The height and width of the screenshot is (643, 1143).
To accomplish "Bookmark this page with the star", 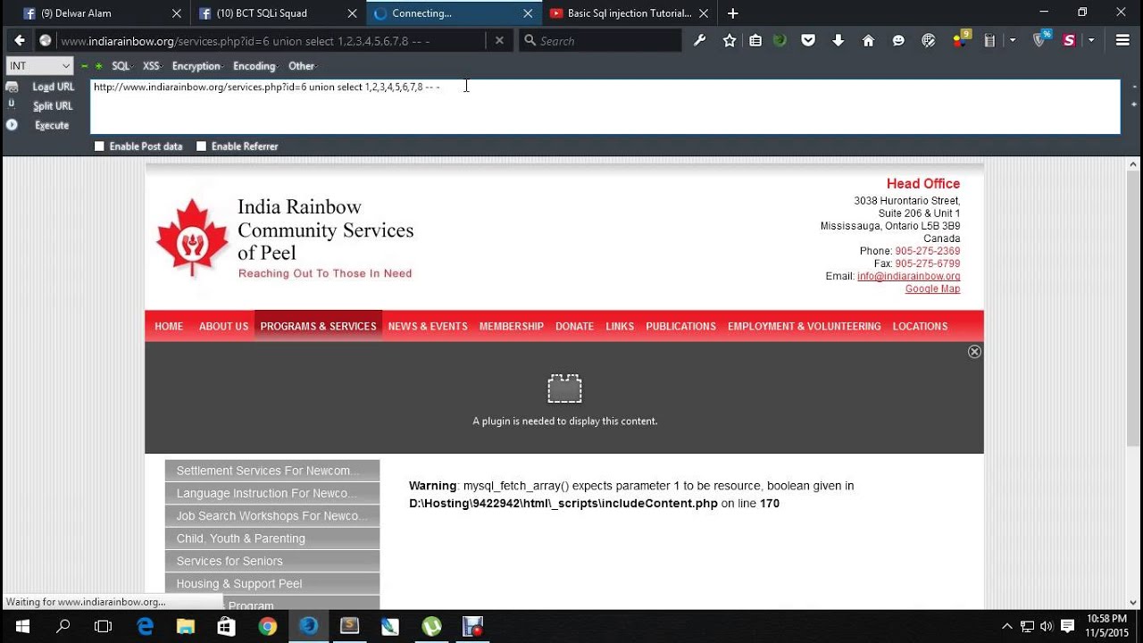I will 730,40.
